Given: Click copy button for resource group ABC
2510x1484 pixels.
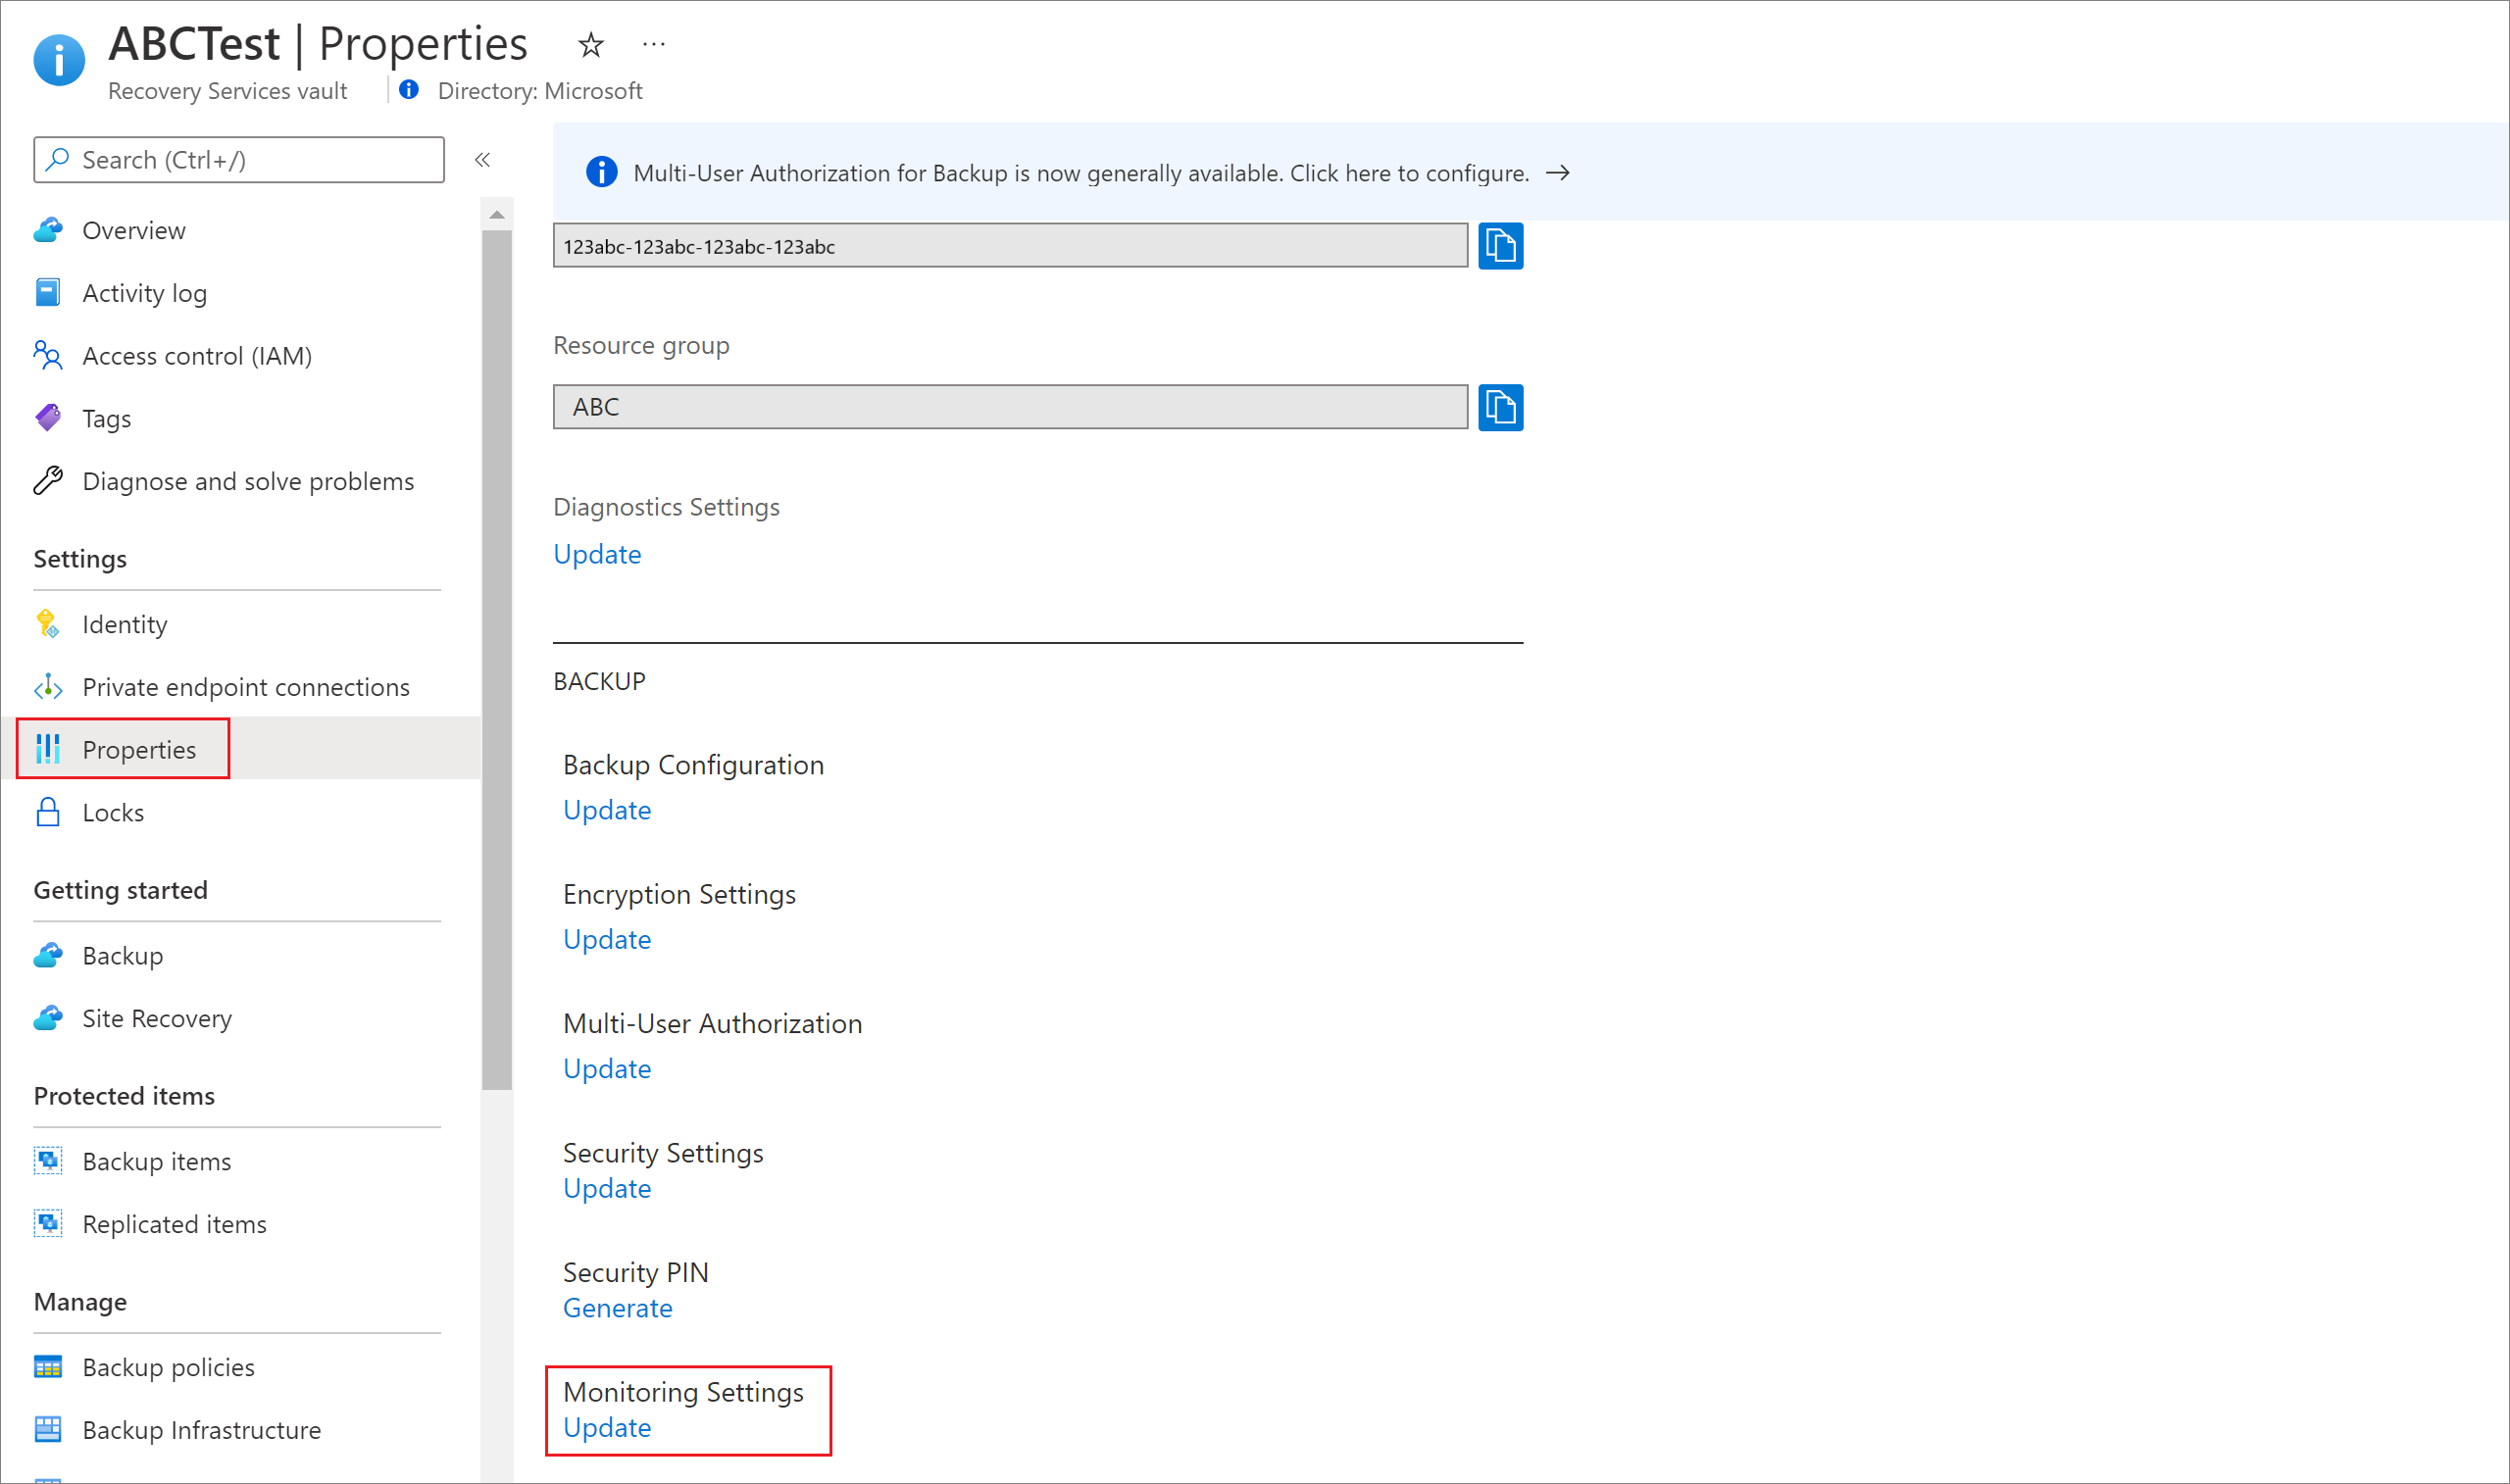Looking at the screenshot, I should [1503, 407].
